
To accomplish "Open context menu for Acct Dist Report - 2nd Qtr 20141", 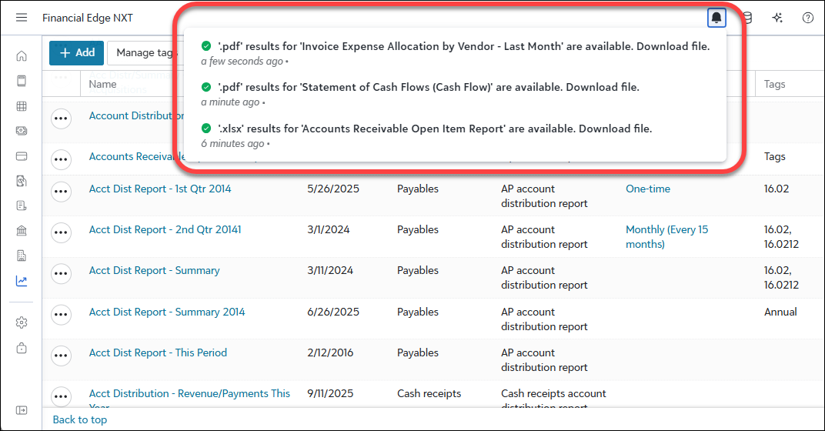I will point(61,232).
